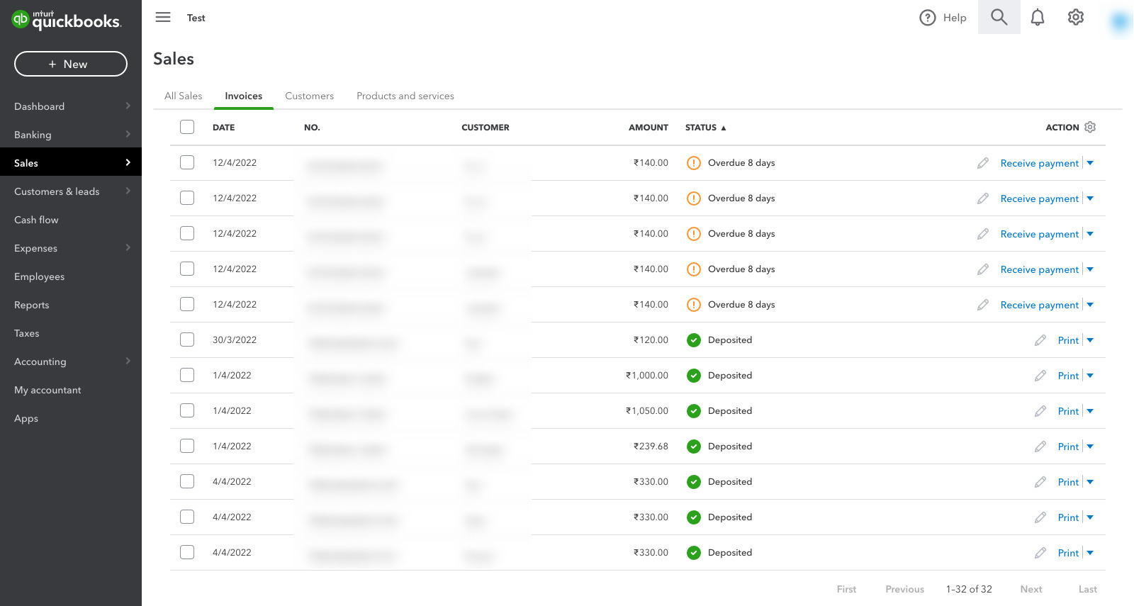
Task: Sort by DATE column header
Action: click(x=223, y=128)
